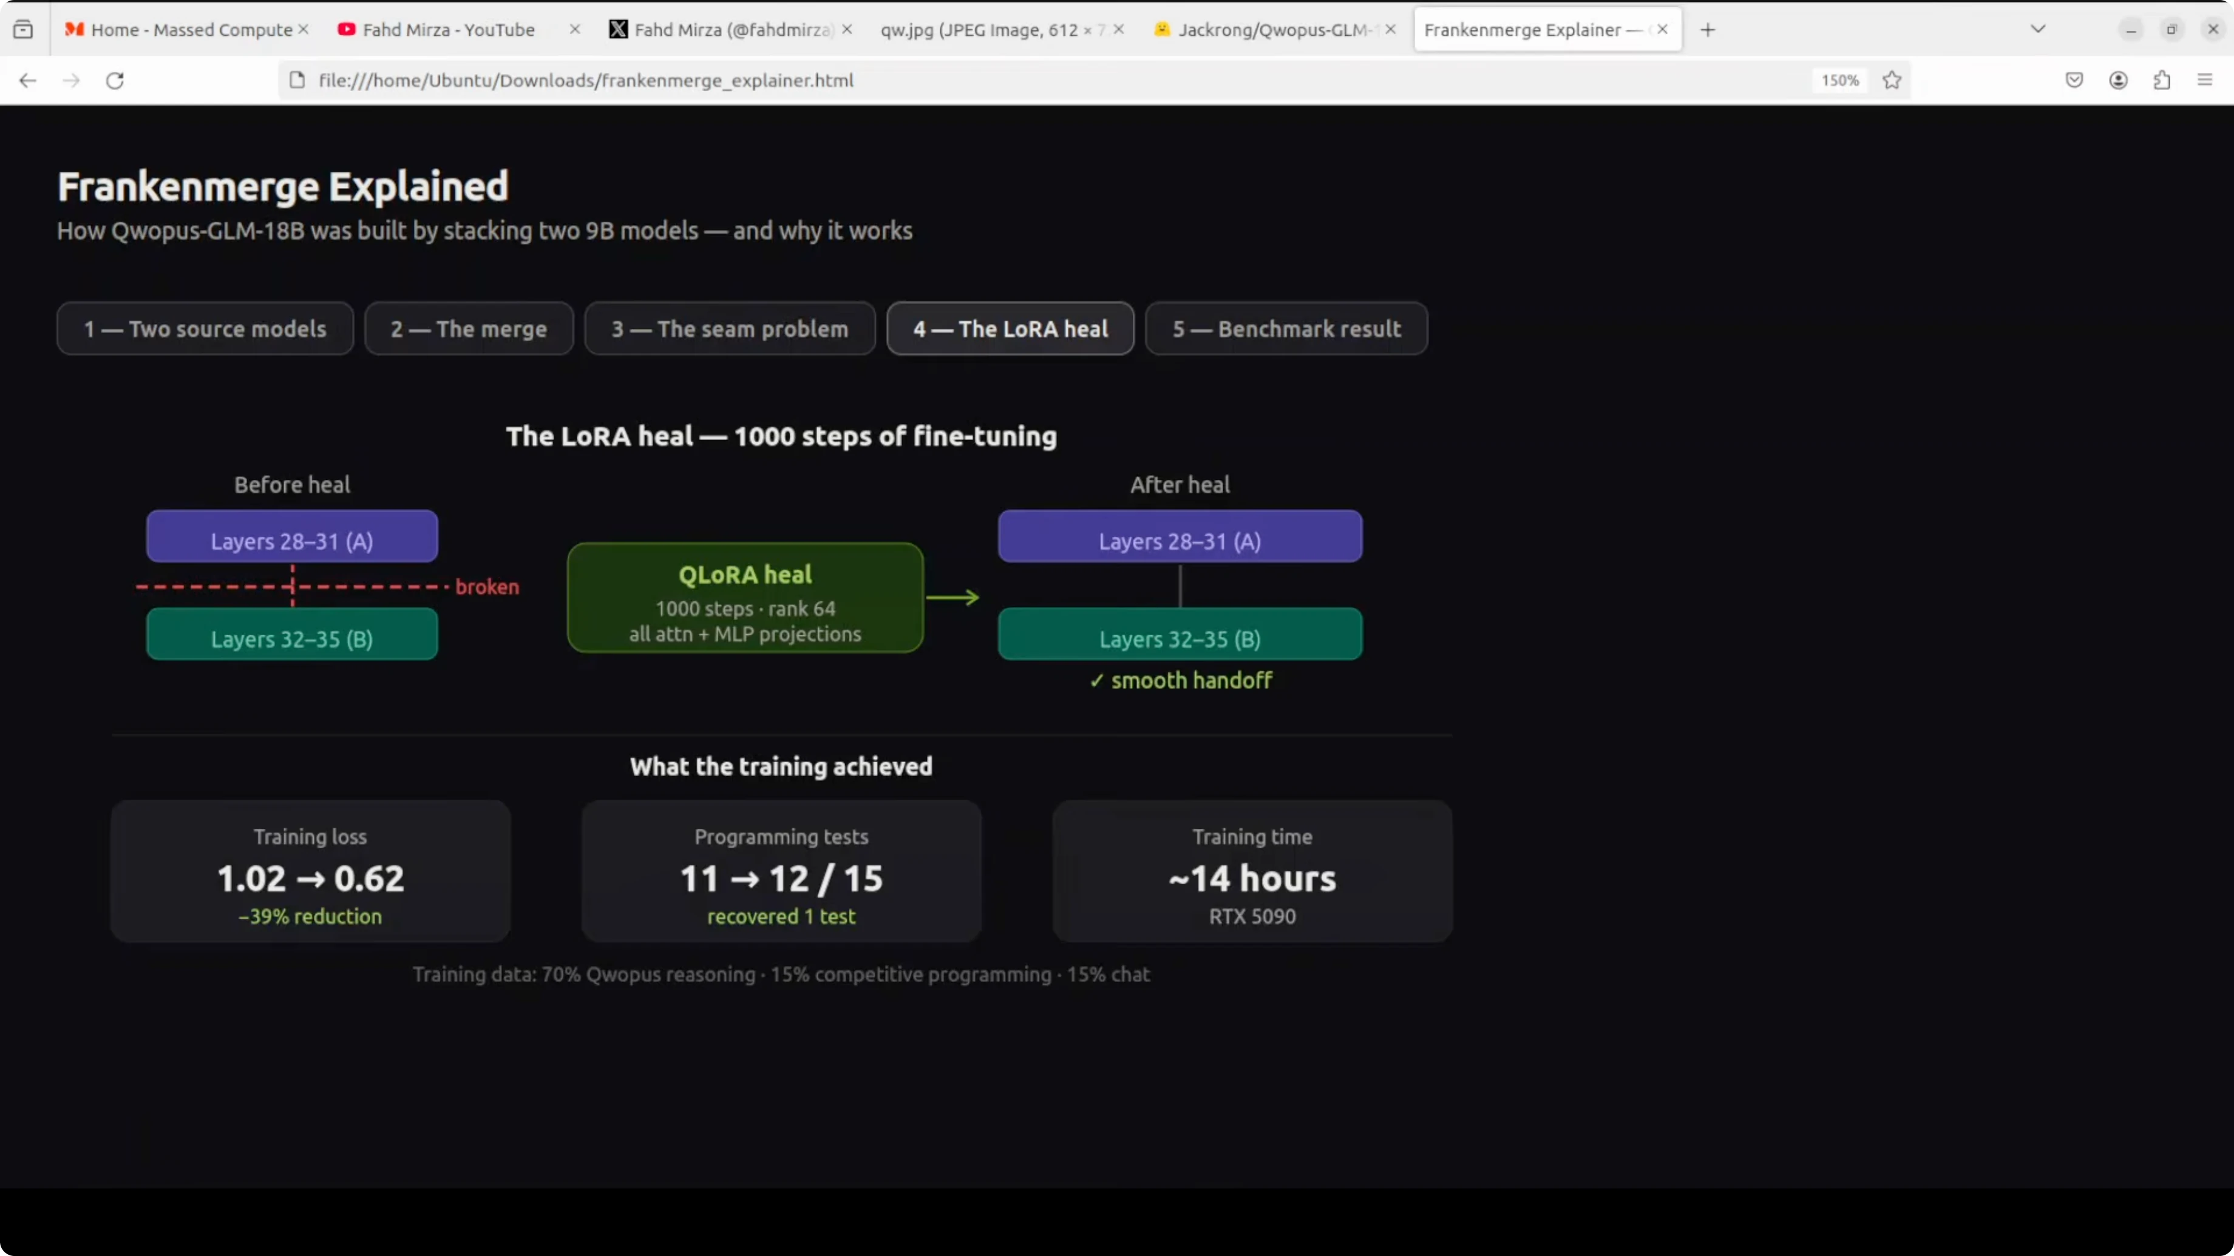The width and height of the screenshot is (2234, 1256).
Task: Click the 150% zoom level indicator
Action: [1839, 81]
